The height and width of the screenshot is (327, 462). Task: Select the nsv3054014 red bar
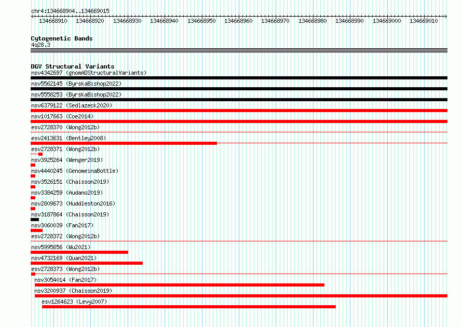click(x=180, y=285)
